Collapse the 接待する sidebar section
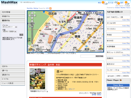Screen dimensions: 131x98 point(13,20)
